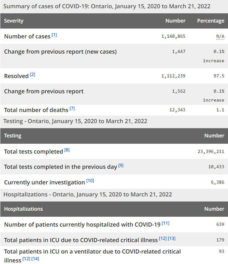This screenshot has height=264, width=228.
Task: Click the N/A abbreviation in Percentage column
Action: (220, 36)
